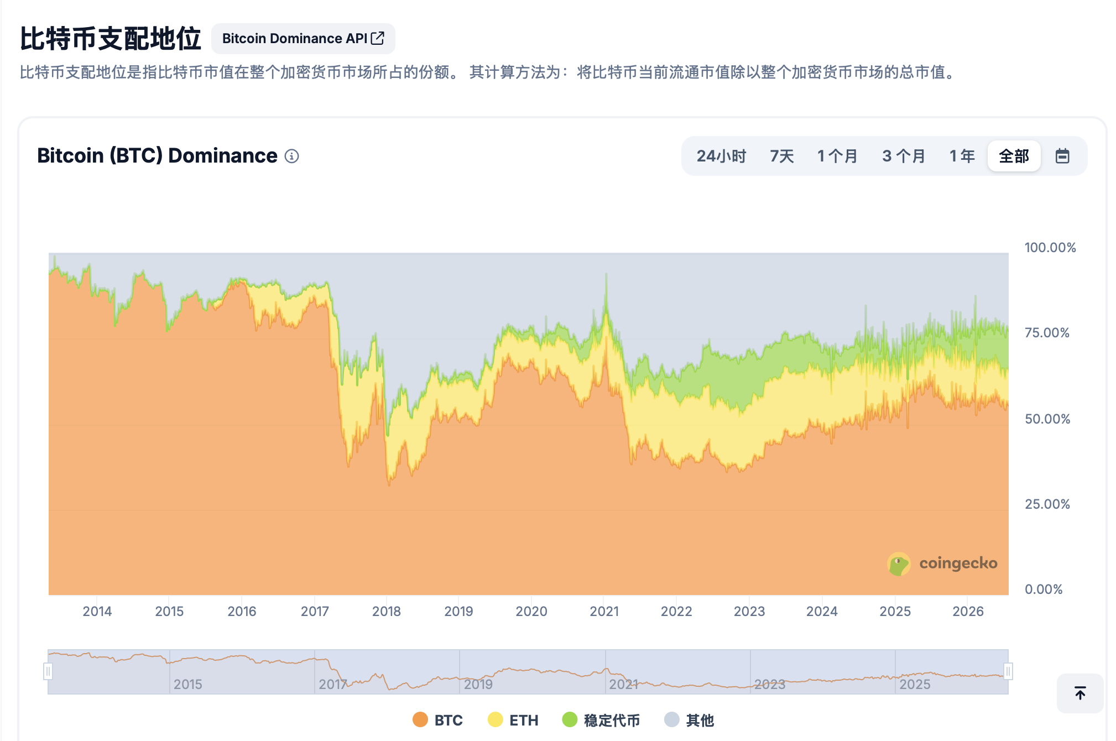Toggle the BTC series in legend
1116x741 pixels.
pos(437,720)
